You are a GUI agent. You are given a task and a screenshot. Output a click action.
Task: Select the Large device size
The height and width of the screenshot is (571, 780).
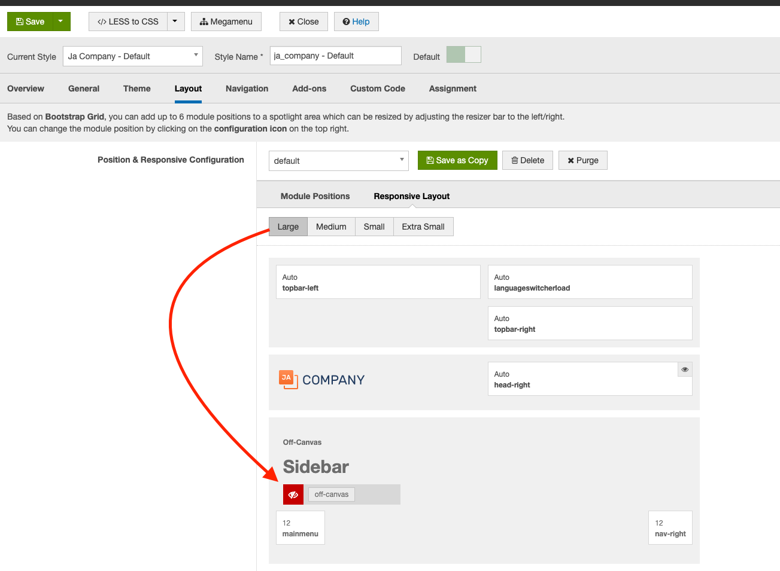click(x=288, y=227)
